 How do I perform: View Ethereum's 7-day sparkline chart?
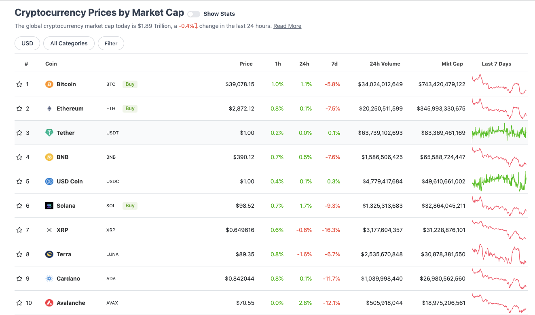tap(499, 109)
